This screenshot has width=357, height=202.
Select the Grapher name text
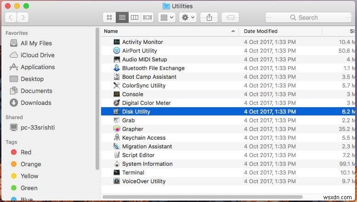tap(133, 129)
